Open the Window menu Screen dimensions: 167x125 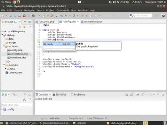point(83,10)
